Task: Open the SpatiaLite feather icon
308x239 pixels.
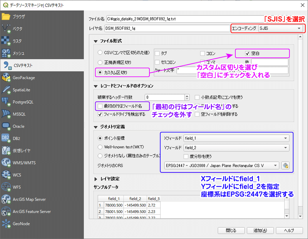Action: pyautogui.click(x=6, y=90)
